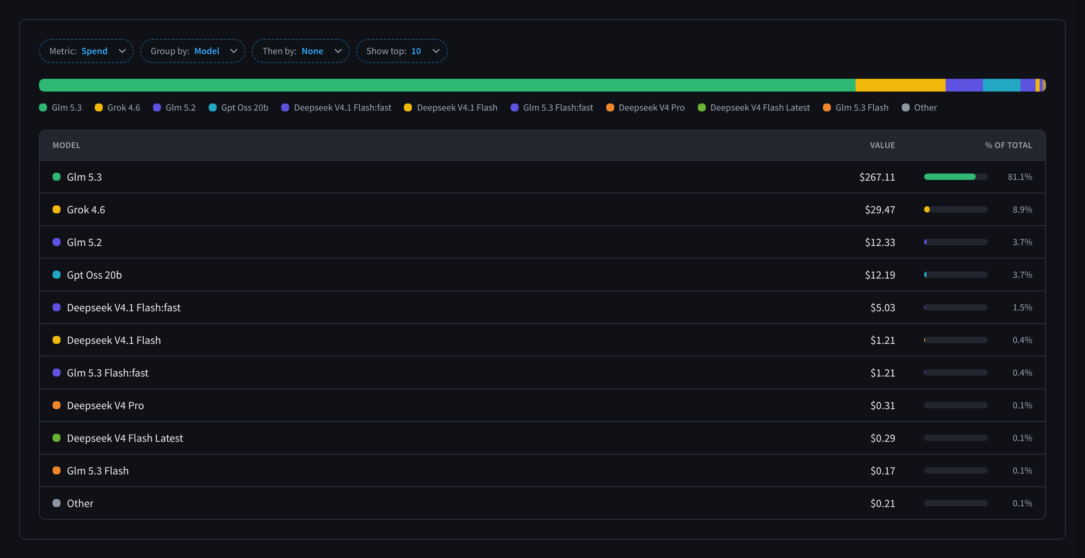Click Other row name in table
Screen dimensions: 1085x558
point(80,503)
